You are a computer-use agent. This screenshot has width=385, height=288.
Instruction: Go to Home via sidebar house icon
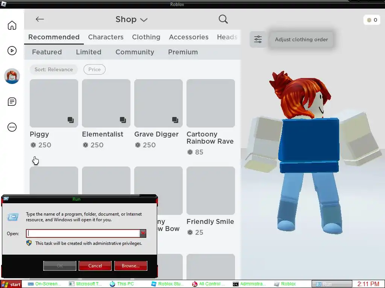click(x=12, y=25)
